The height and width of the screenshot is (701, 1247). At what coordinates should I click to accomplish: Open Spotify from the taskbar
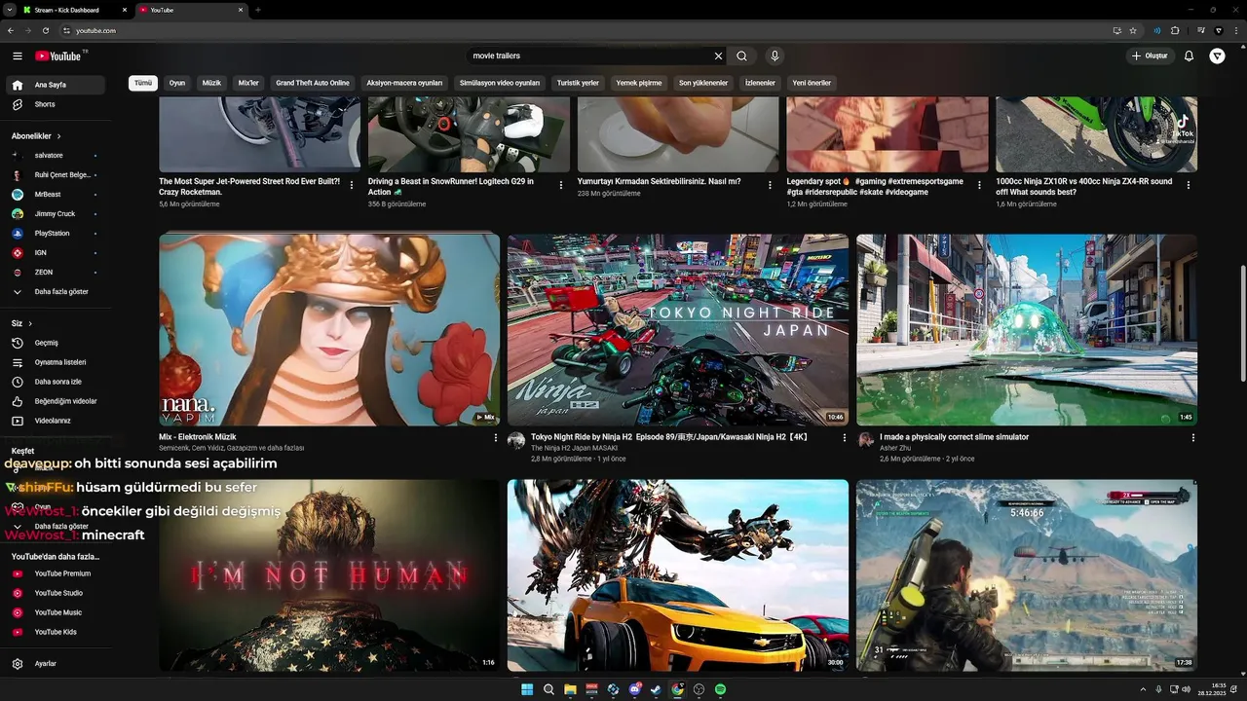click(720, 689)
